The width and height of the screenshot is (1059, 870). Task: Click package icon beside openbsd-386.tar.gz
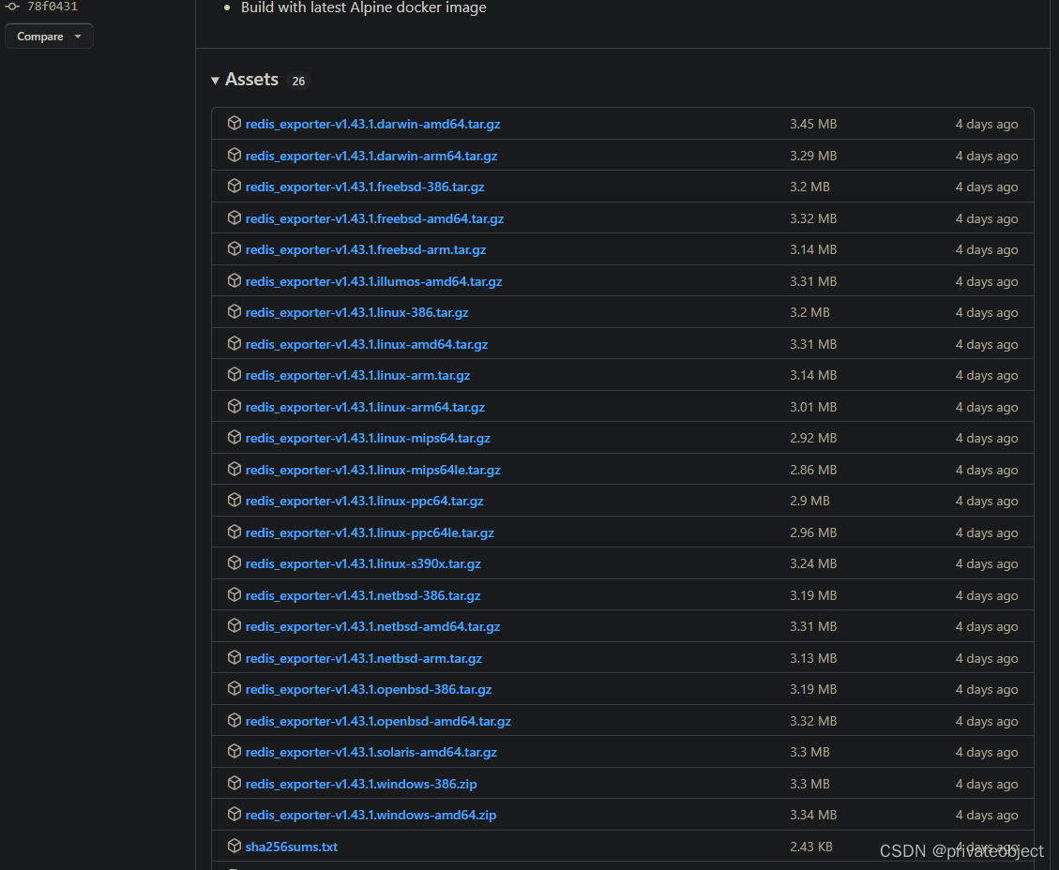pyautogui.click(x=234, y=688)
